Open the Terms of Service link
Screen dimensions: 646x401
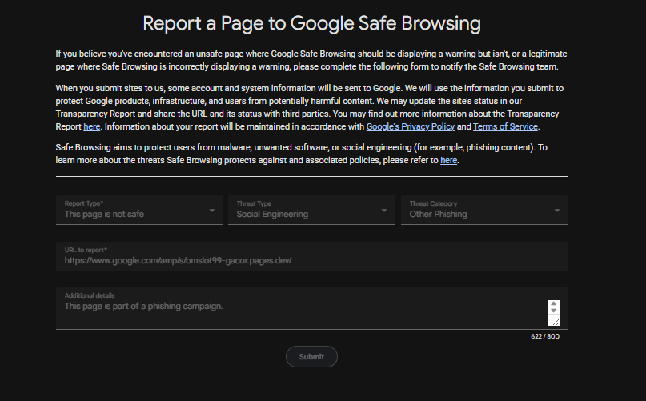[505, 127]
